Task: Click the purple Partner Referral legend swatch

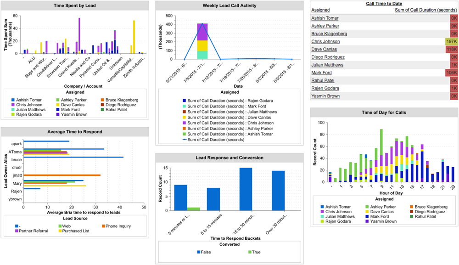Action: point(17,231)
